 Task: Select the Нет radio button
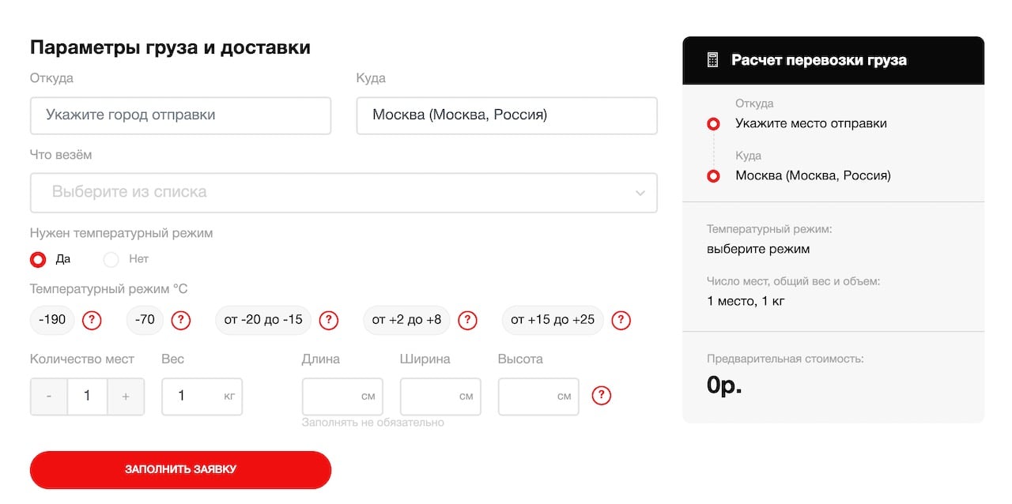pyautogui.click(x=110, y=259)
